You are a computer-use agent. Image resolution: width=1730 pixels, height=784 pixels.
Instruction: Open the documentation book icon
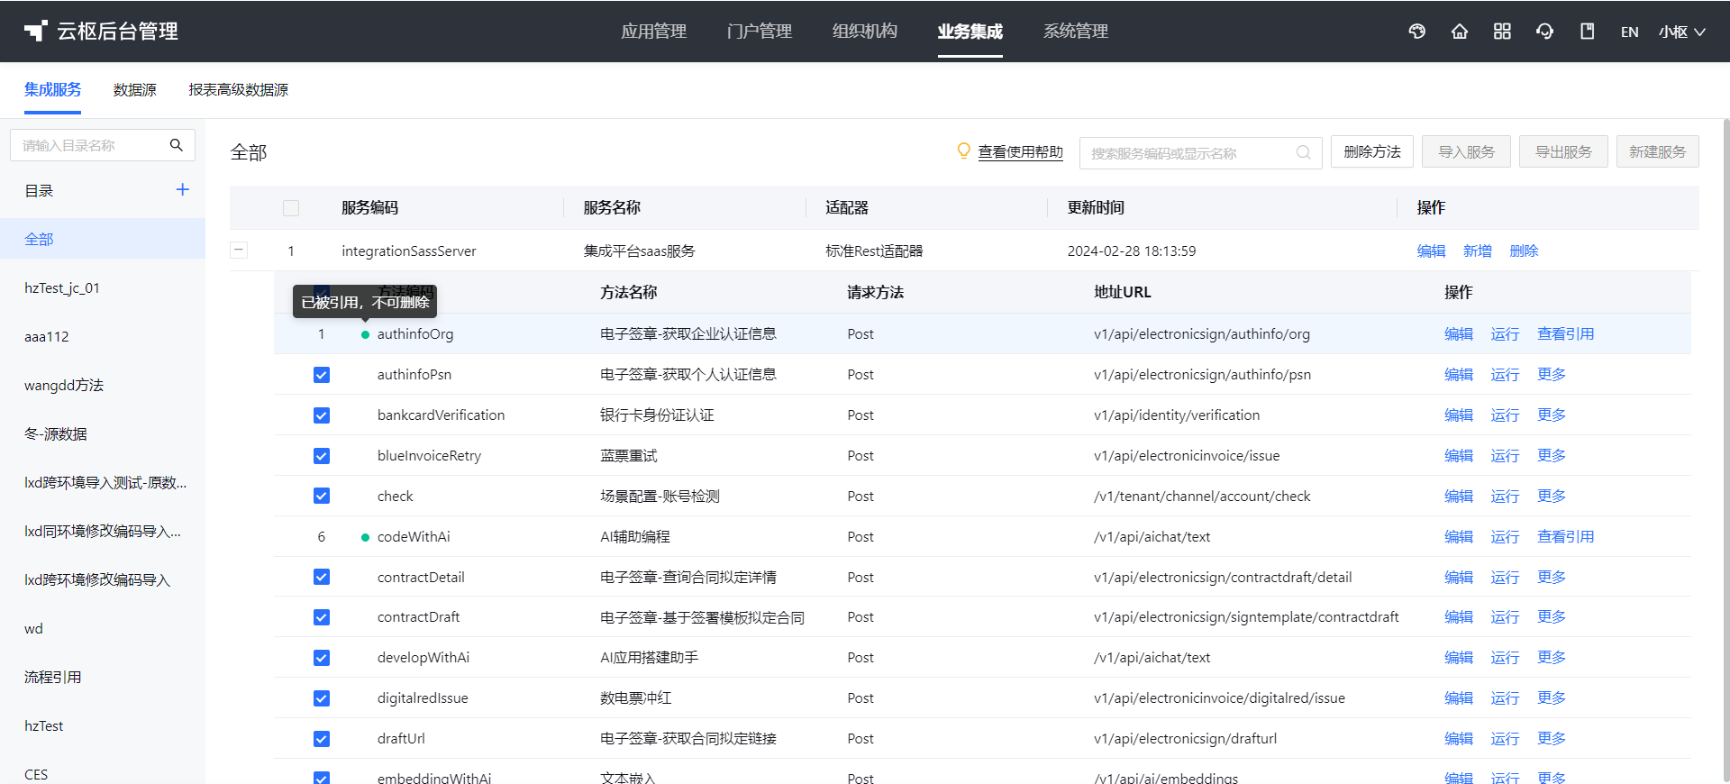click(x=1588, y=32)
